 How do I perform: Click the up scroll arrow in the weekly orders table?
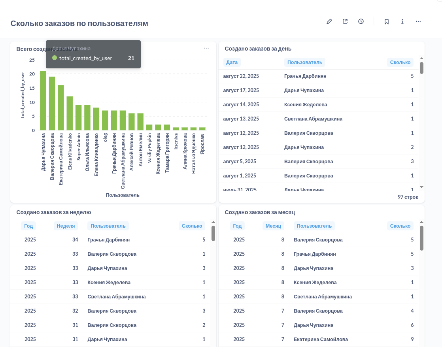(213, 222)
